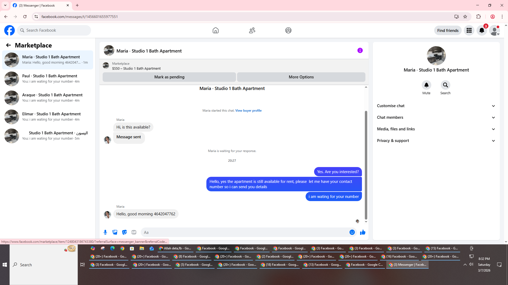Click Mark as pending button

click(x=169, y=77)
